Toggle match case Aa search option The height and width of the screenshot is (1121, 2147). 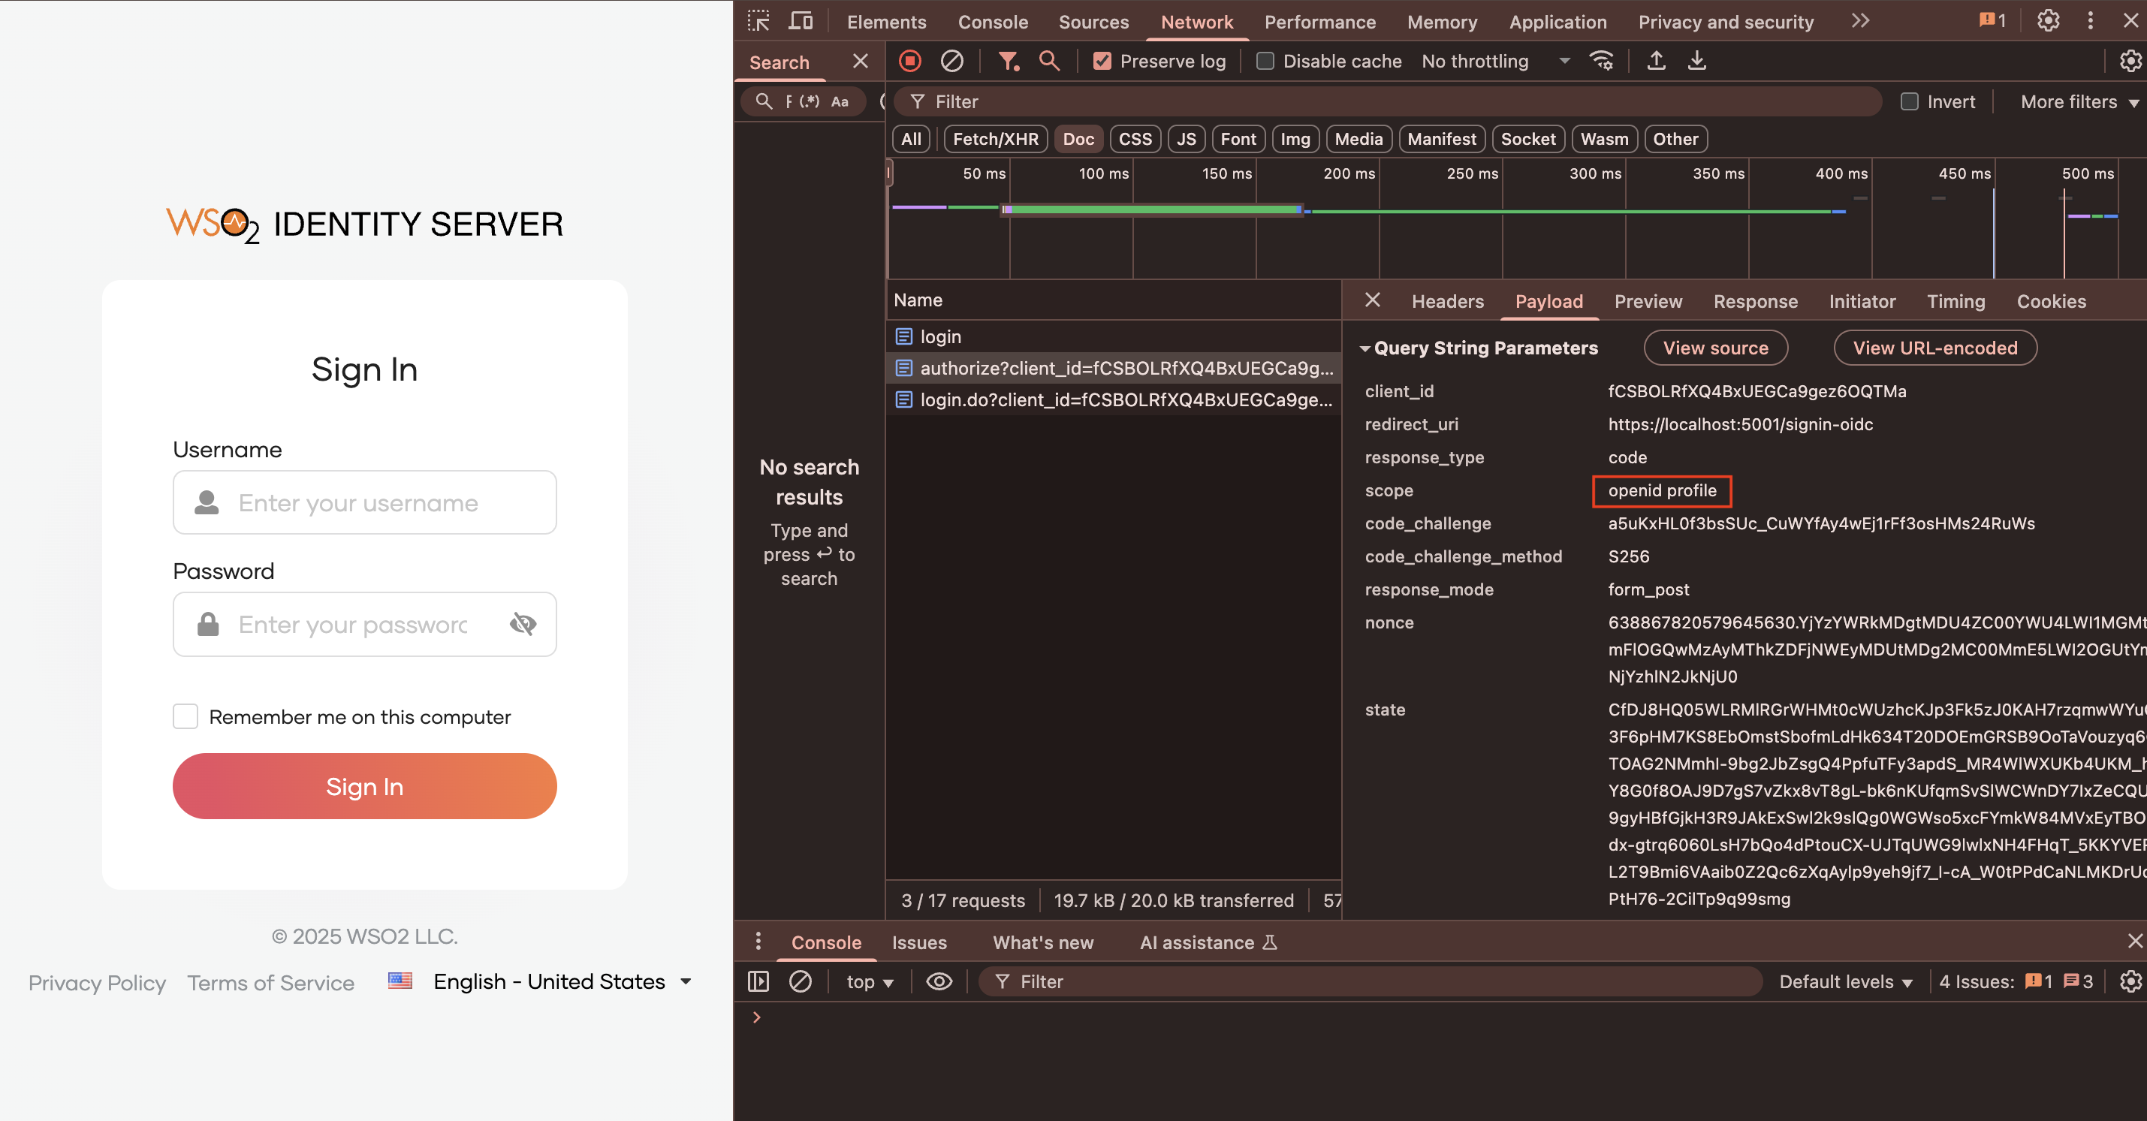840,101
